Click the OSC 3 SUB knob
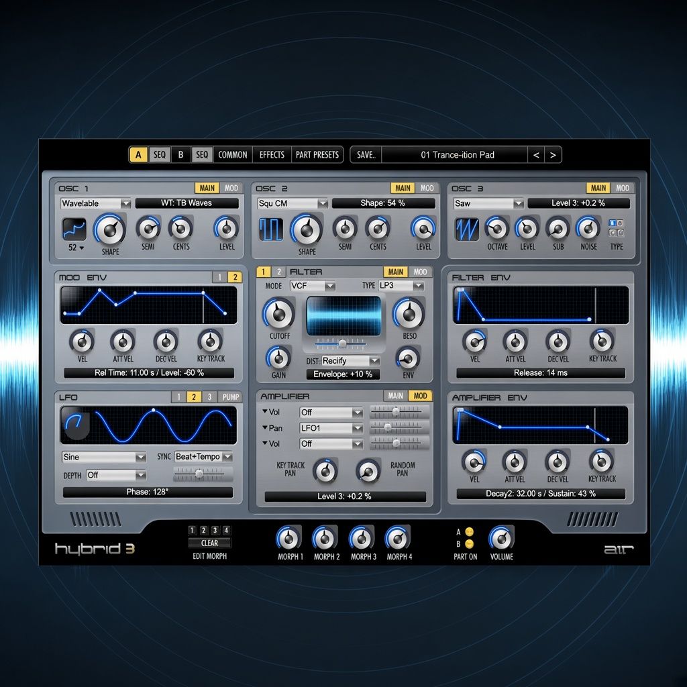 [x=558, y=228]
